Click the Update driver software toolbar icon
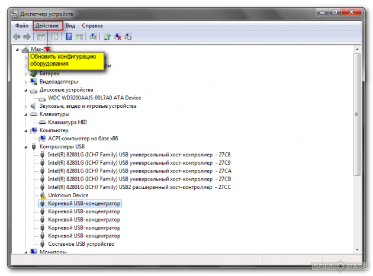Image resolution: width=373 pixels, height=276 pixels. pos(107,37)
